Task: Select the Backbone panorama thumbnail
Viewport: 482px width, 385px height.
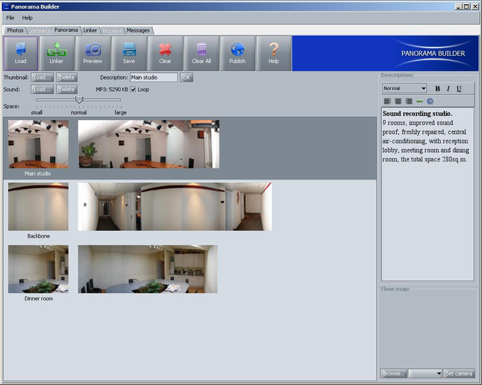Action: pos(38,207)
